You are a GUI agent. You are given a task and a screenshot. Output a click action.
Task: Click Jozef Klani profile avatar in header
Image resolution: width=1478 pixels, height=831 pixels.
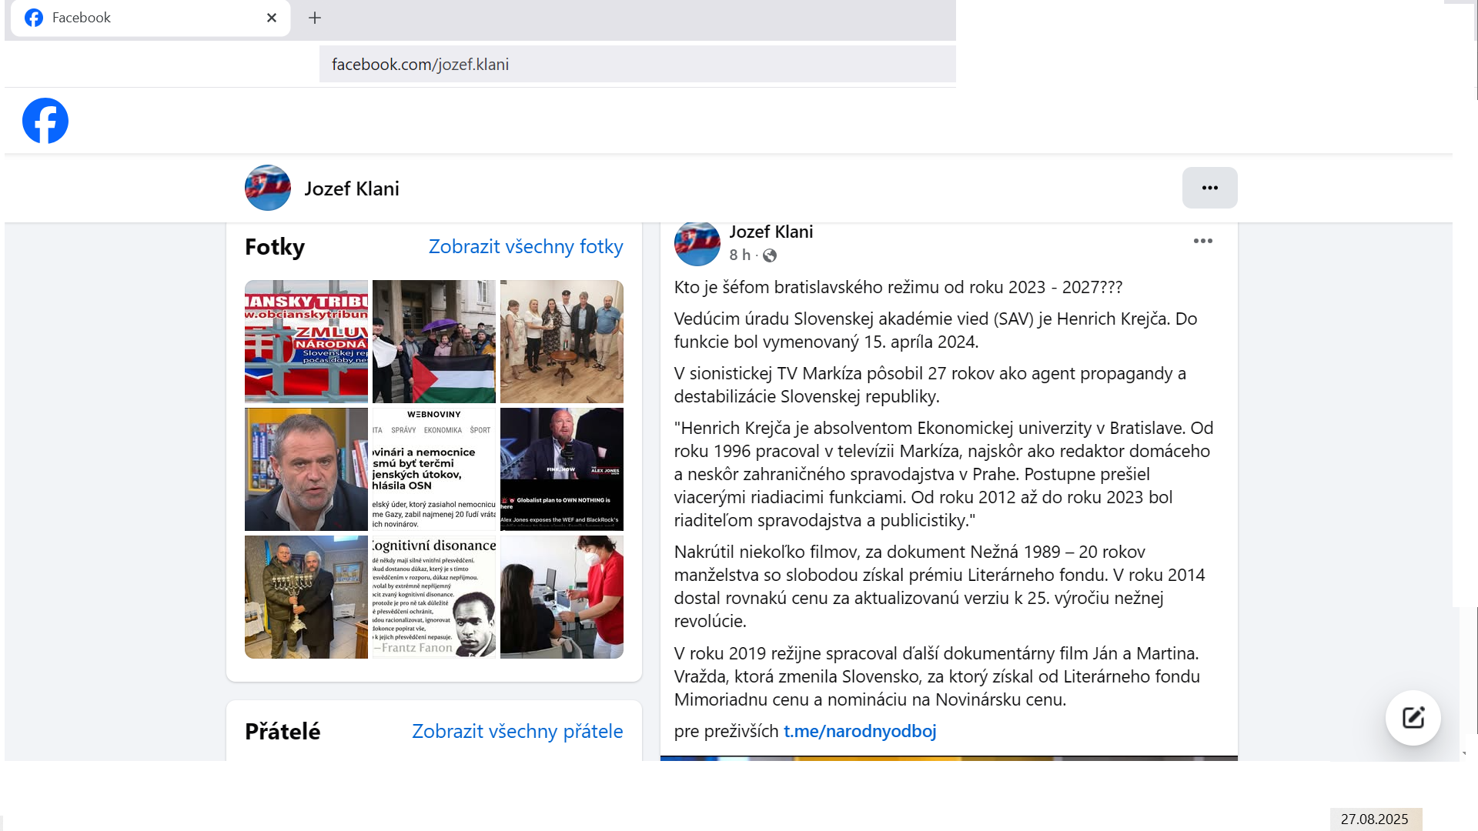tap(268, 188)
